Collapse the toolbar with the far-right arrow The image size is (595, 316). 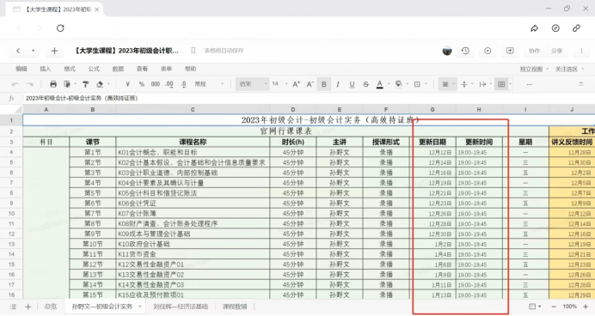click(581, 84)
